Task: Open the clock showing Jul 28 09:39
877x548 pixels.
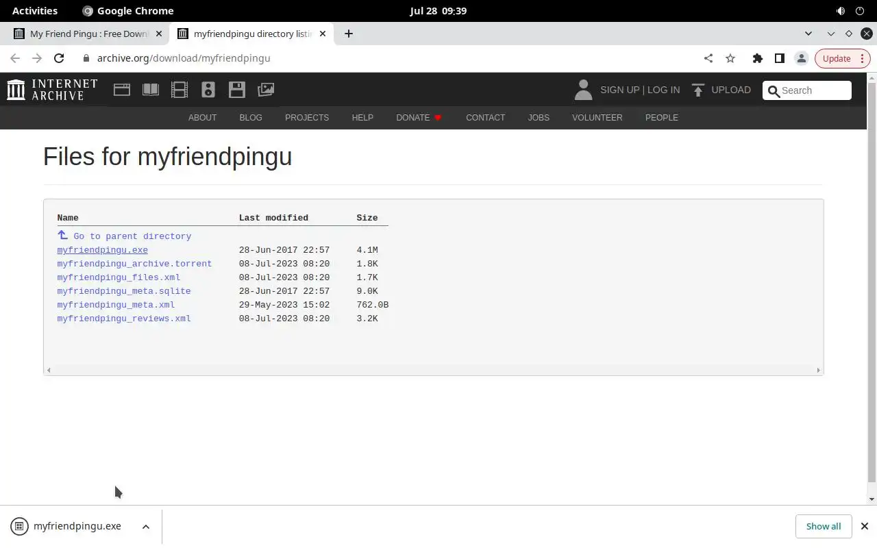Action: coord(438,11)
